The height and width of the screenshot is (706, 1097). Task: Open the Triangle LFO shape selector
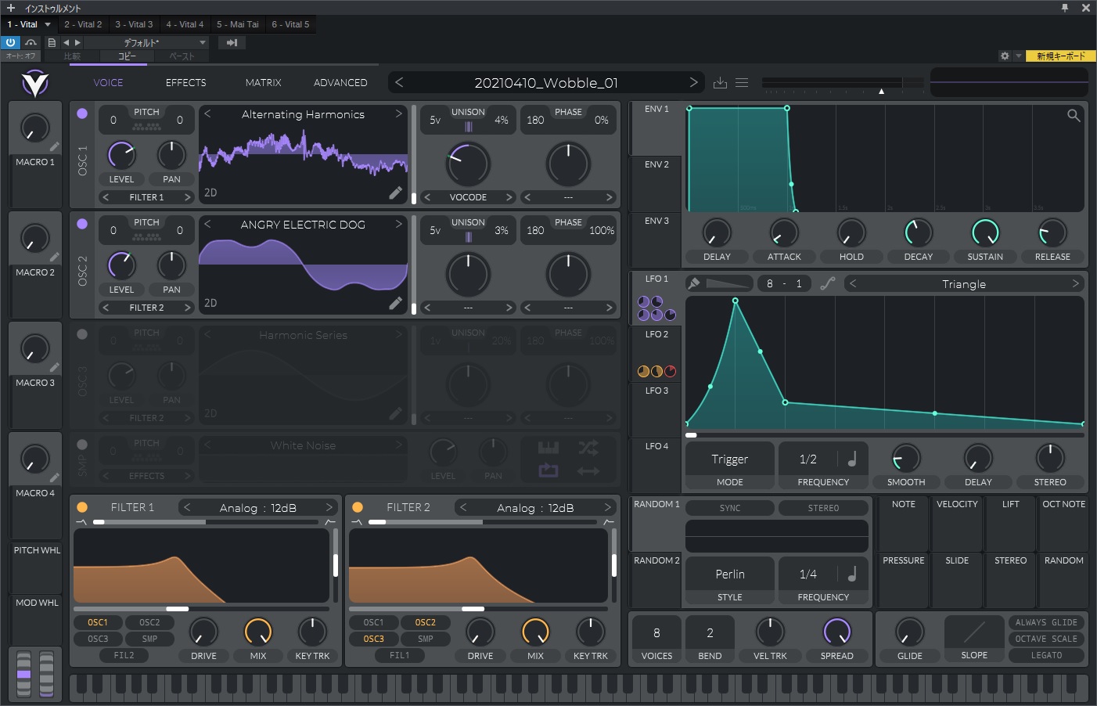[963, 284]
